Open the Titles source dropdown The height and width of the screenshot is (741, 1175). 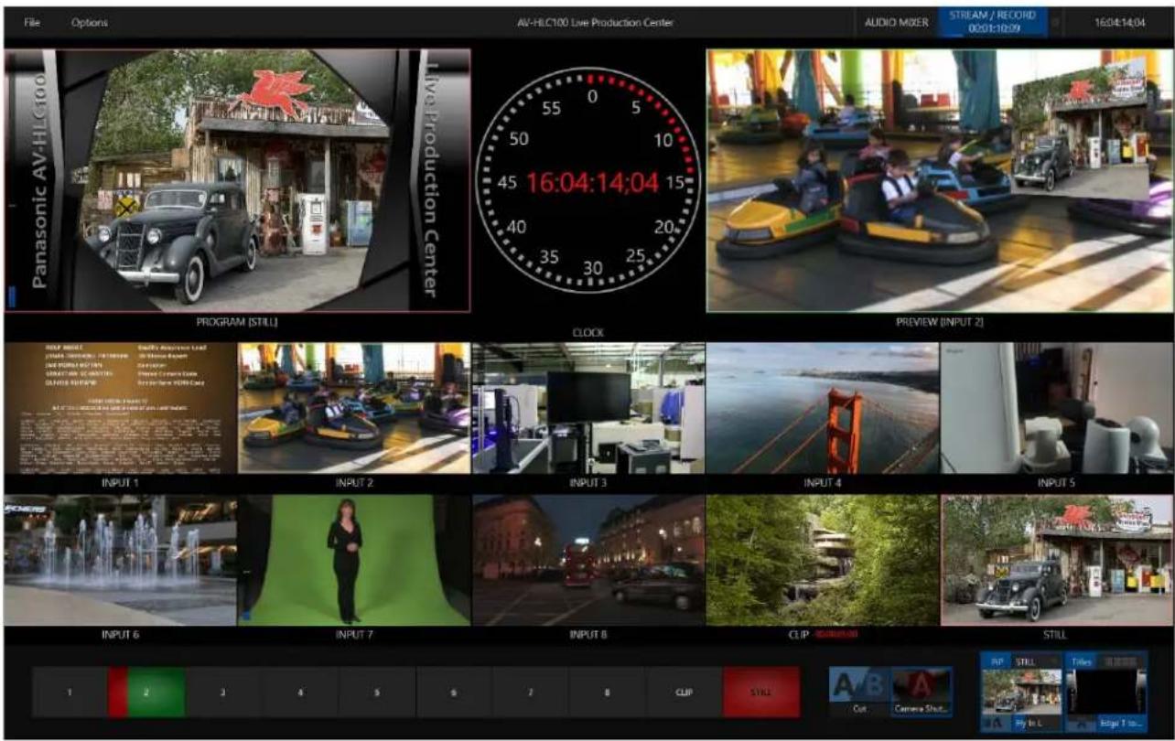coord(1121,660)
